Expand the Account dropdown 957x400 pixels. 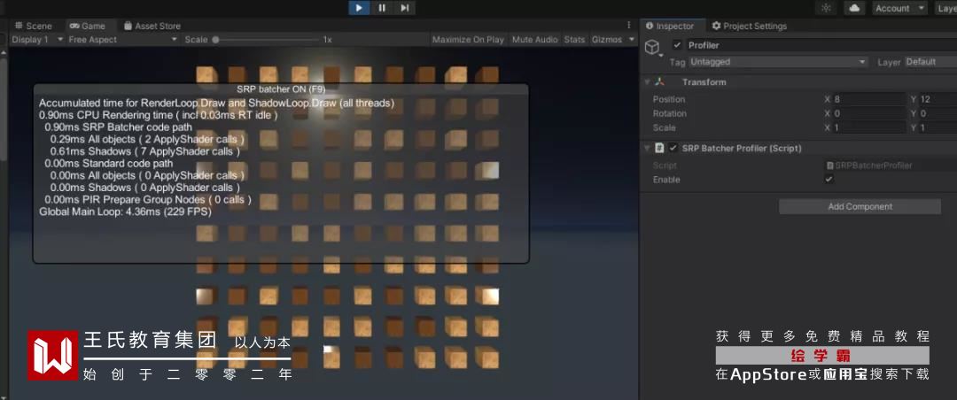pos(899,8)
